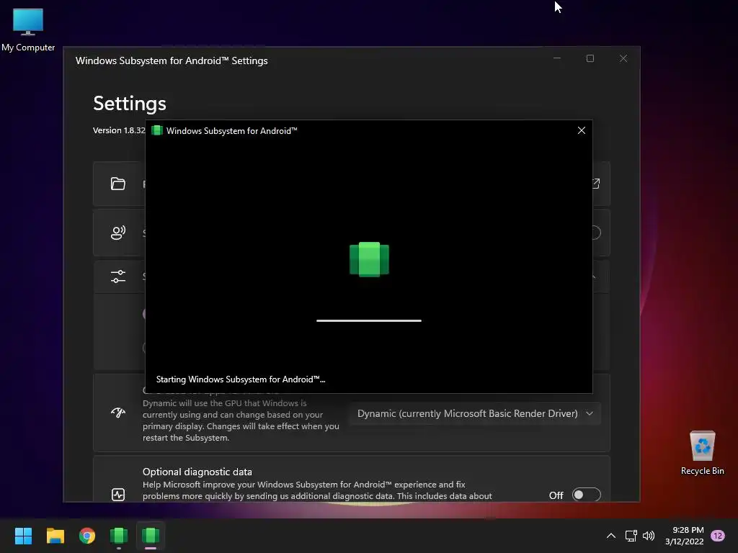Click the small green icon in startup dialog title
The image size is (738, 553).
click(157, 130)
